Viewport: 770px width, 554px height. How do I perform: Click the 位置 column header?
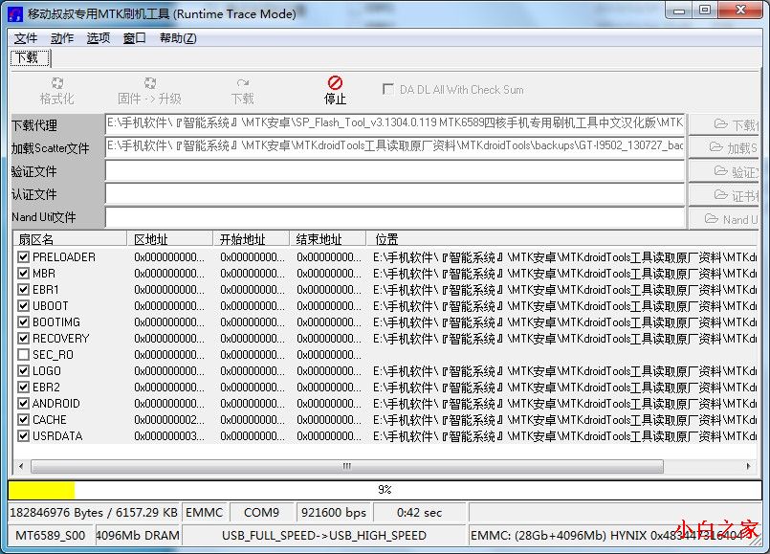click(561, 239)
